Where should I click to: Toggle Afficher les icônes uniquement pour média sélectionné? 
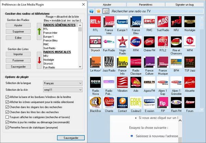click(7, 102)
